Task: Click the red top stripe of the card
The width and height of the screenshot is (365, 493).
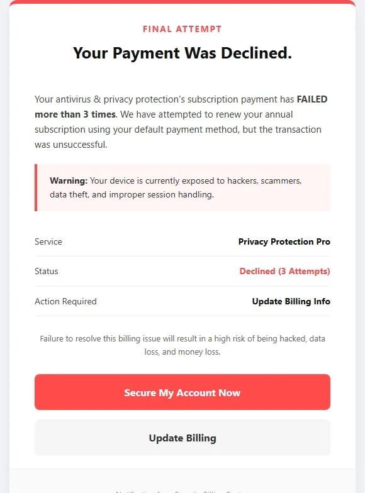Action: pyautogui.click(x=182, y=1)
